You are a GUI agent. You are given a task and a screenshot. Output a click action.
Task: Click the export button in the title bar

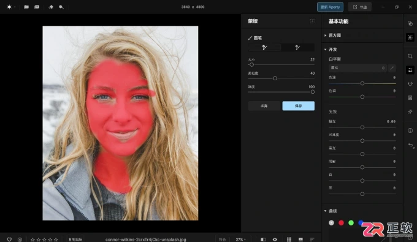359,7
